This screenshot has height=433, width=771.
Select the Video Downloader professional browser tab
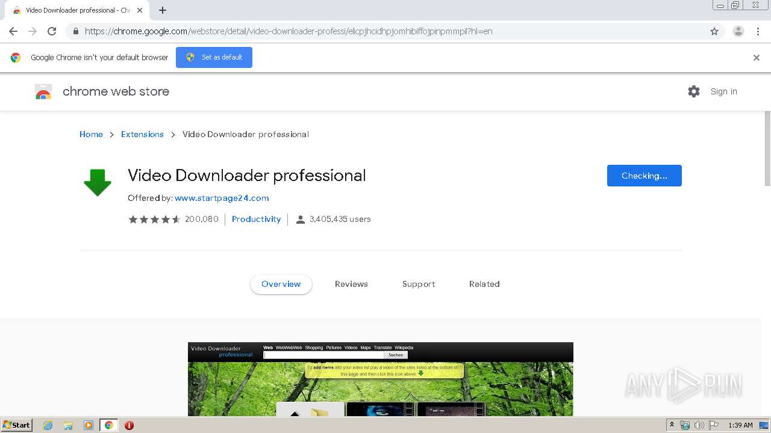coord(77,10)
